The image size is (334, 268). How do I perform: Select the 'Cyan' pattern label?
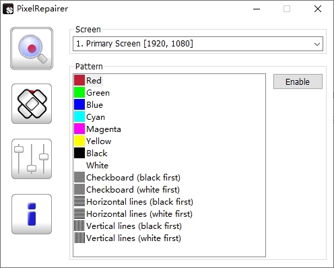[96, 117]
